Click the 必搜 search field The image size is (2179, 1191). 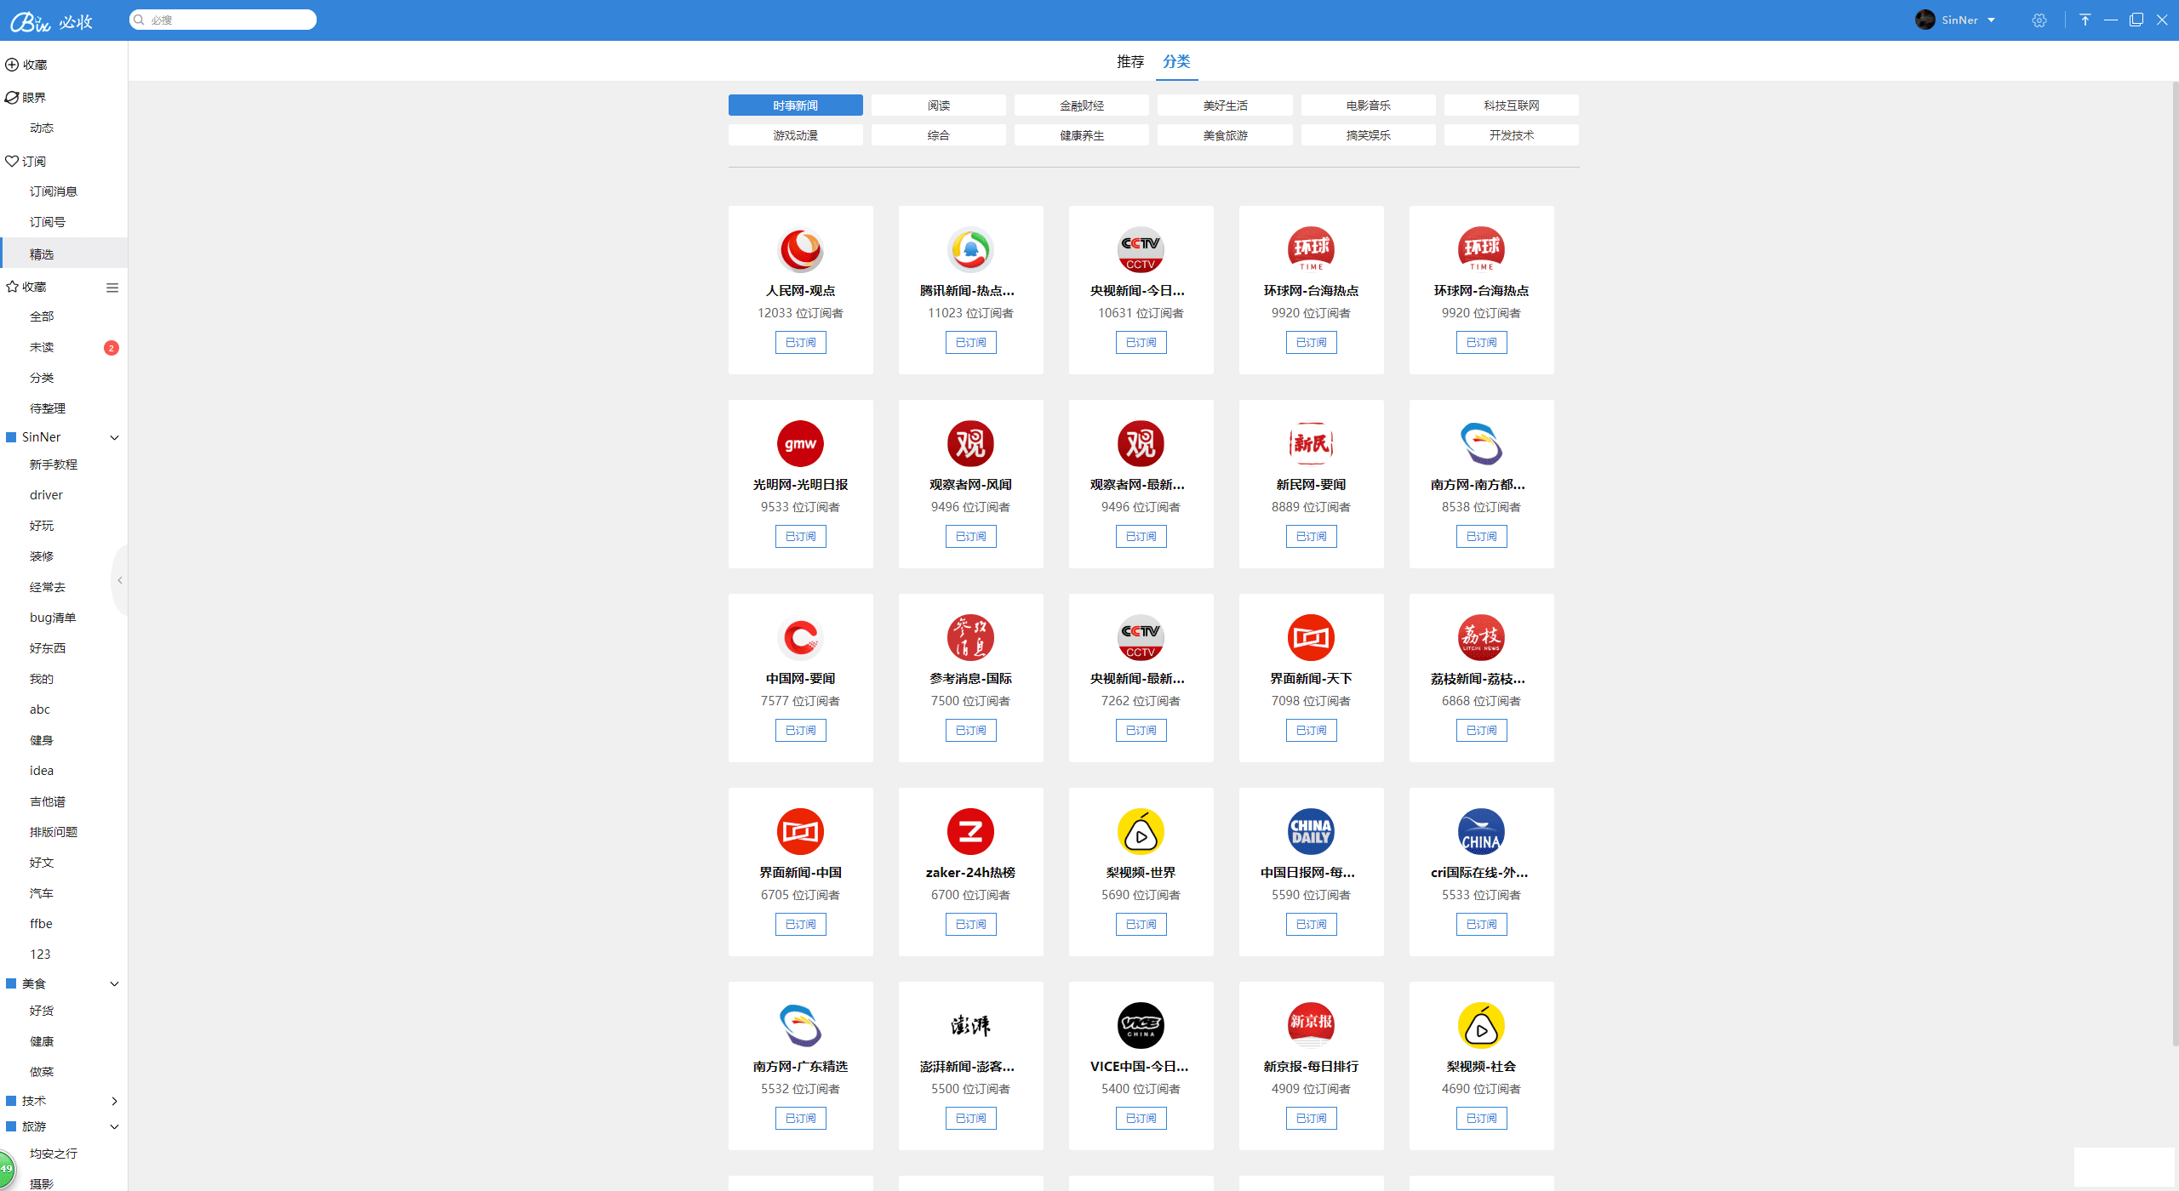(x=223, y=20)
